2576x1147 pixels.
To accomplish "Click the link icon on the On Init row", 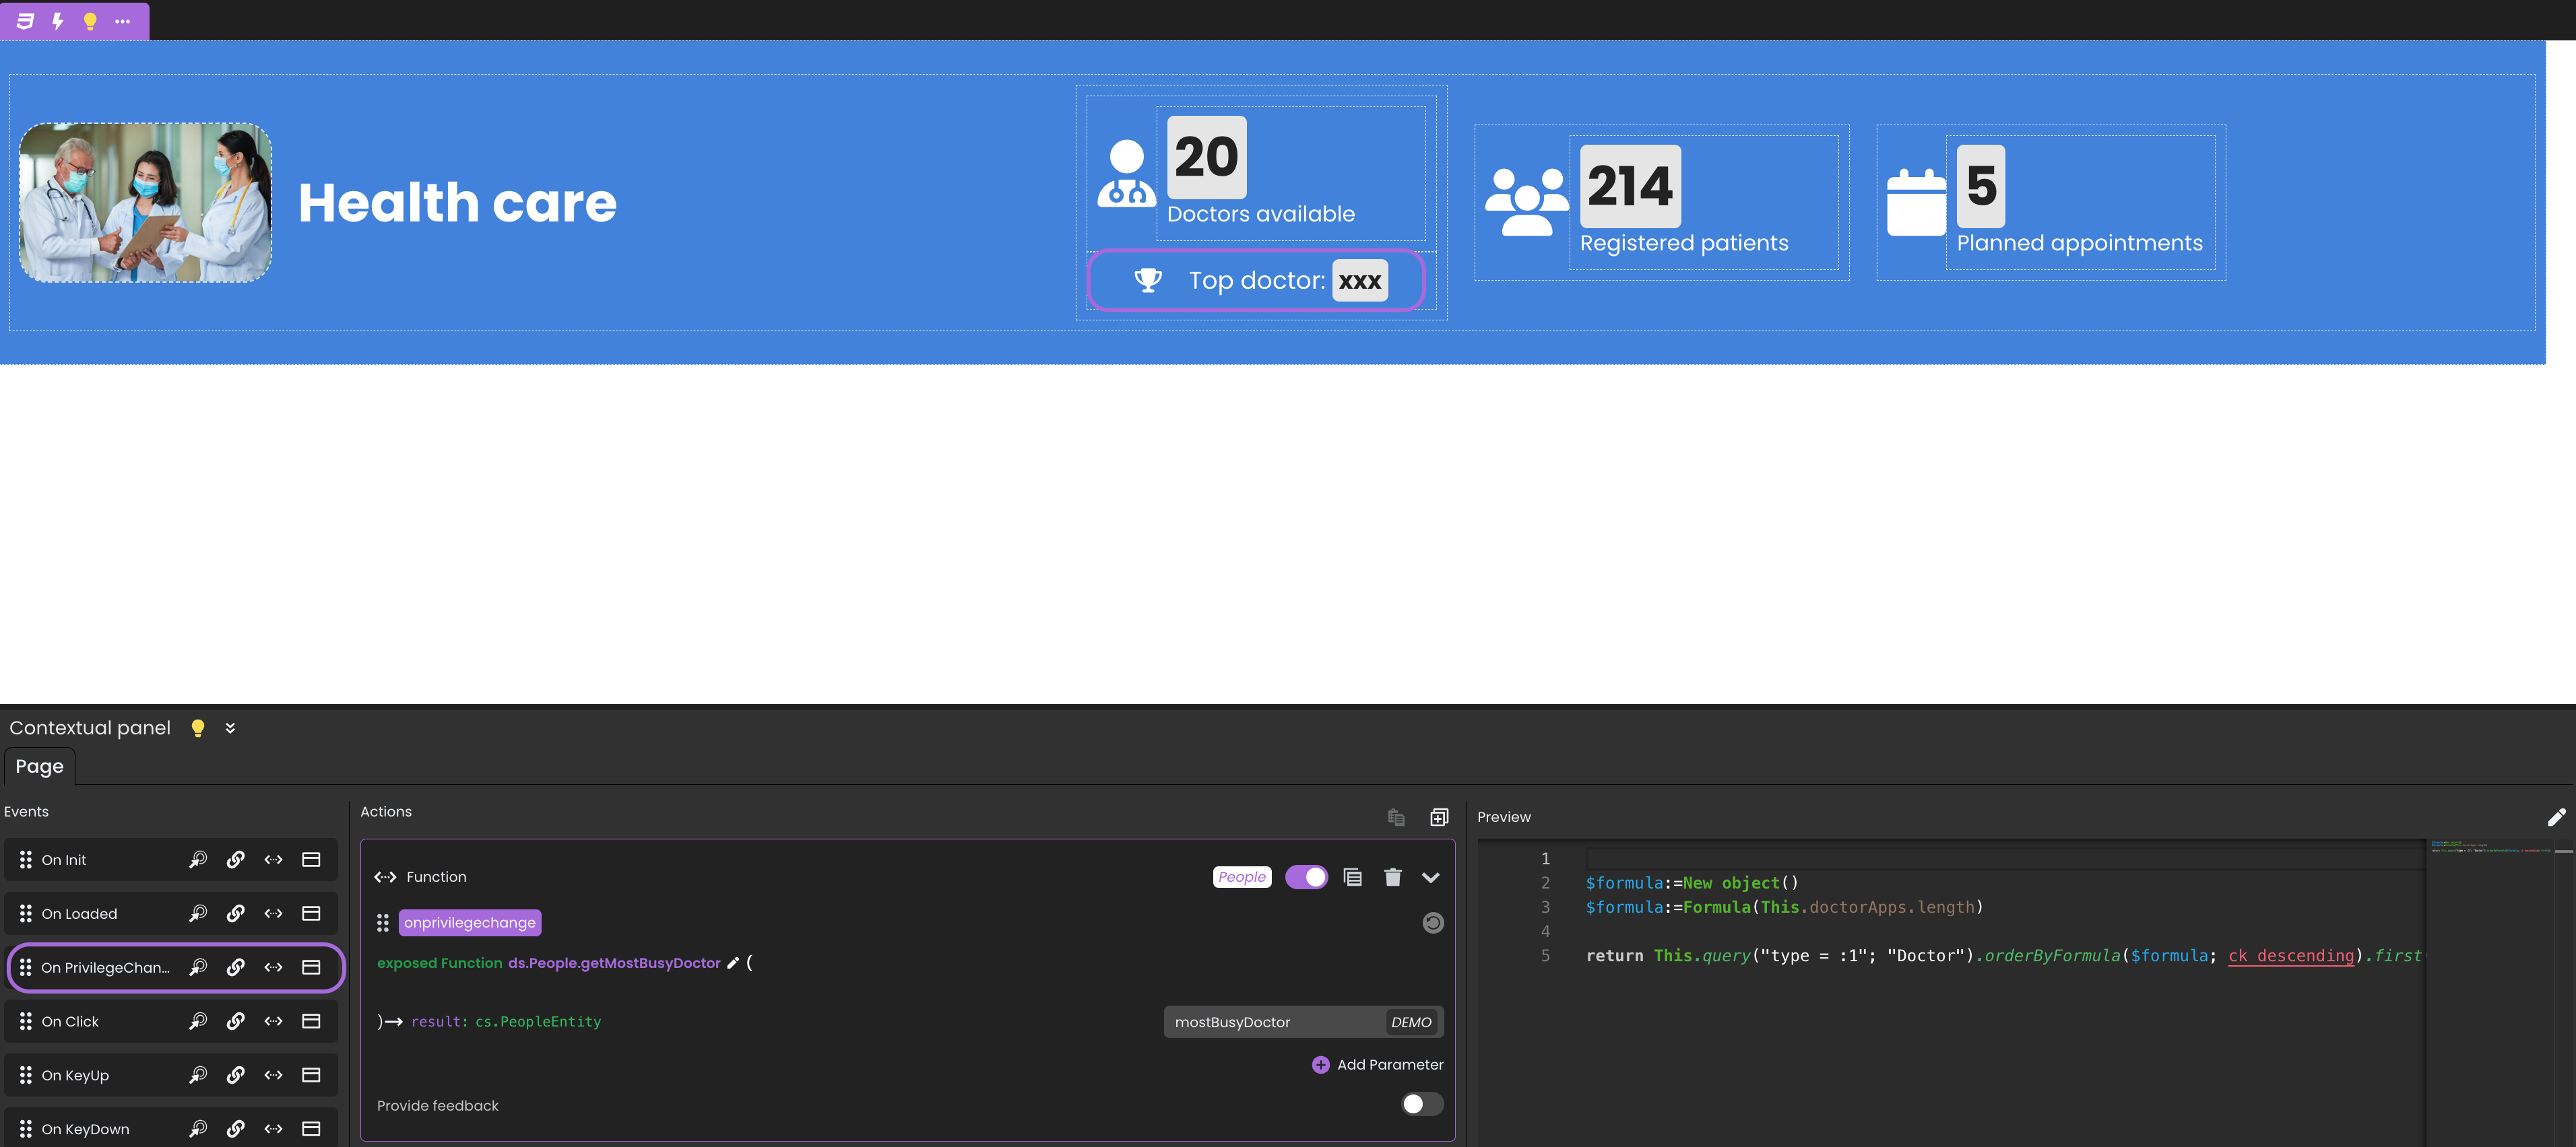I will 236,860.
